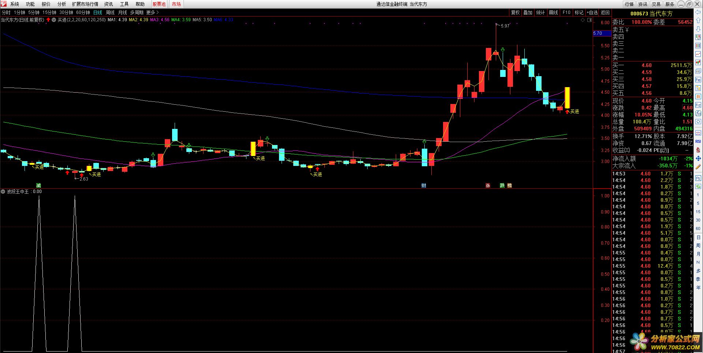This screenshot has height=353, width=703.
Task: Click the FS icon in right sidebar
Action: tap(698, 178)
